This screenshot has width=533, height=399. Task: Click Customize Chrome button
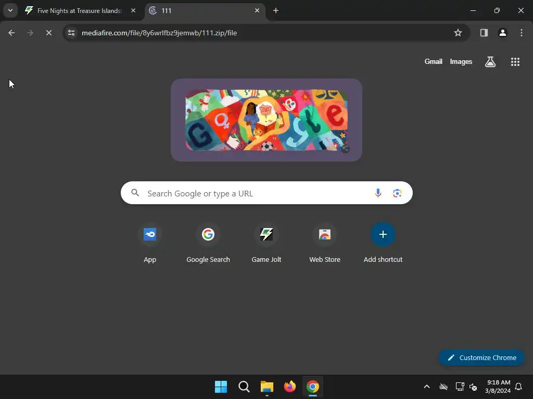click(x=481, y=357)
